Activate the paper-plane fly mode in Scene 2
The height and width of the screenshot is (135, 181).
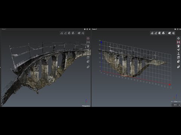point(178,50)
